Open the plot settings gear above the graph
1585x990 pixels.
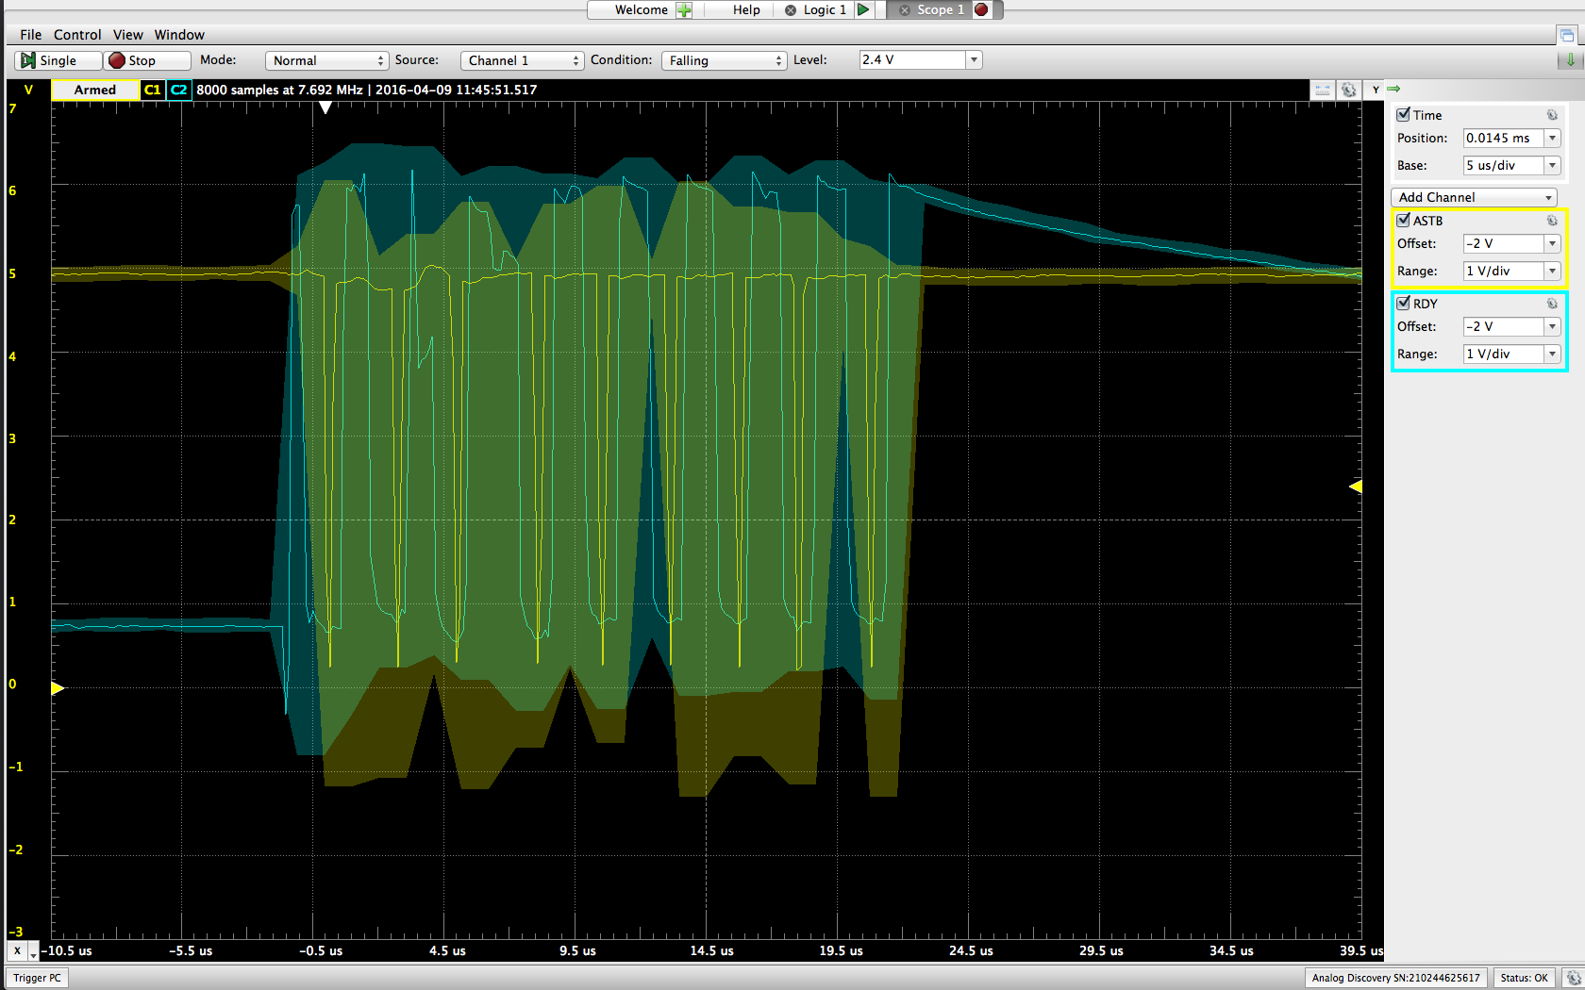[x=1349, y=90]
